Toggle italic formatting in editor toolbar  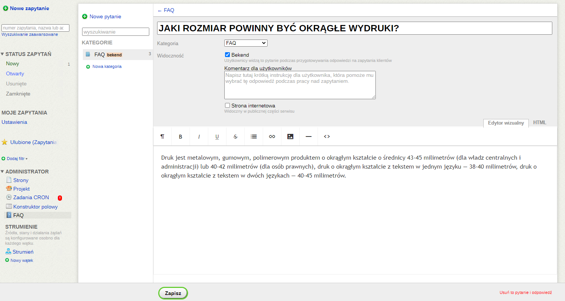(x=199, y=137)
